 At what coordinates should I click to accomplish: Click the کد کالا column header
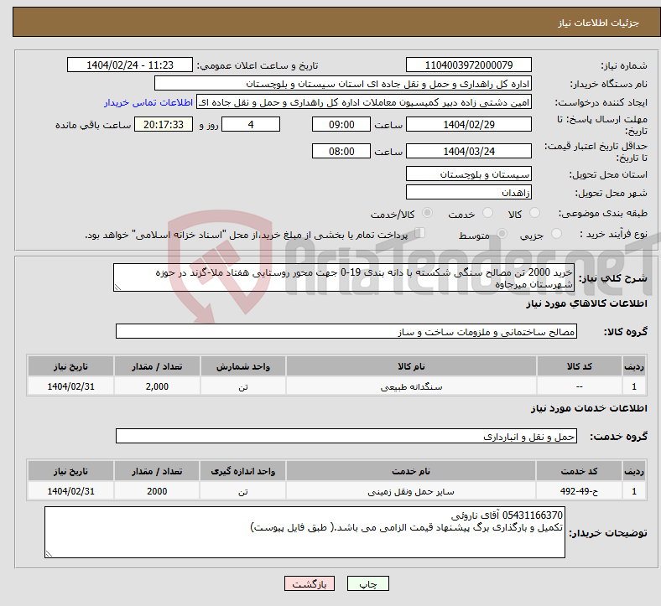(580, 366)
